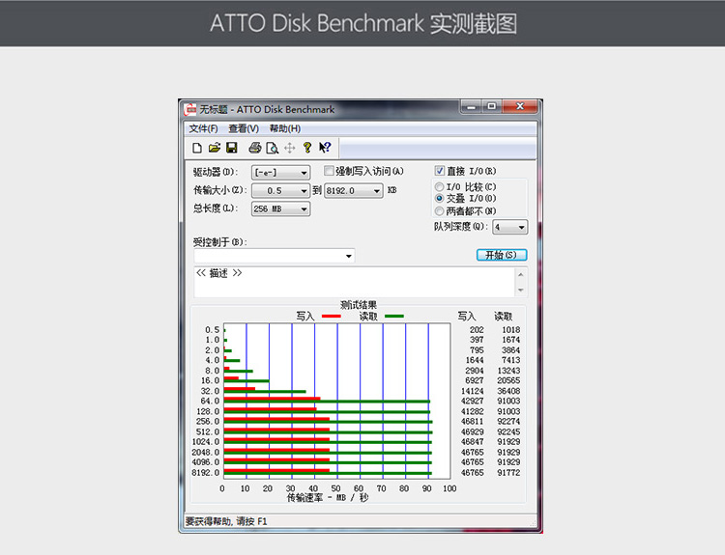Click the read value 1018 in results
The height and width of the screenshot is (555, 725).
pos(511,330)
